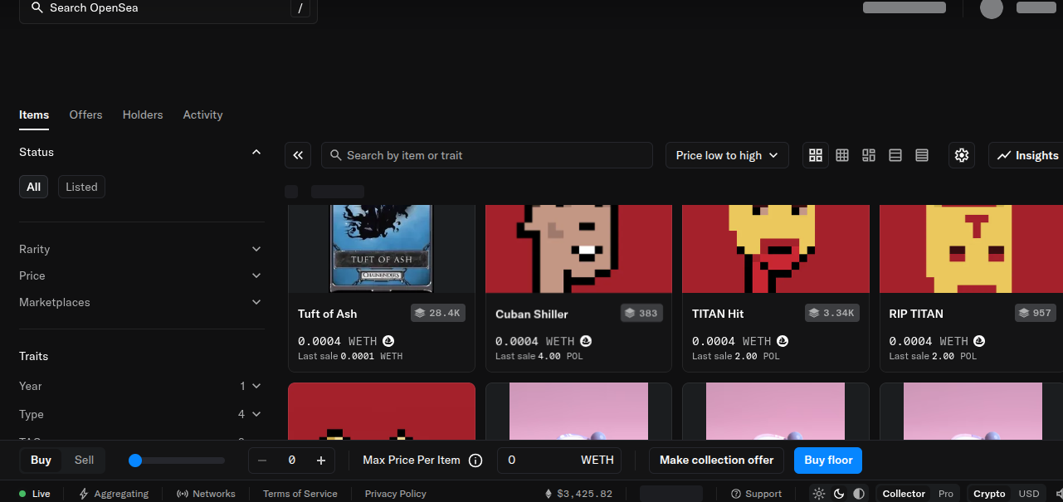
Task: Switch to Sell mode
Action: point(84,460)
